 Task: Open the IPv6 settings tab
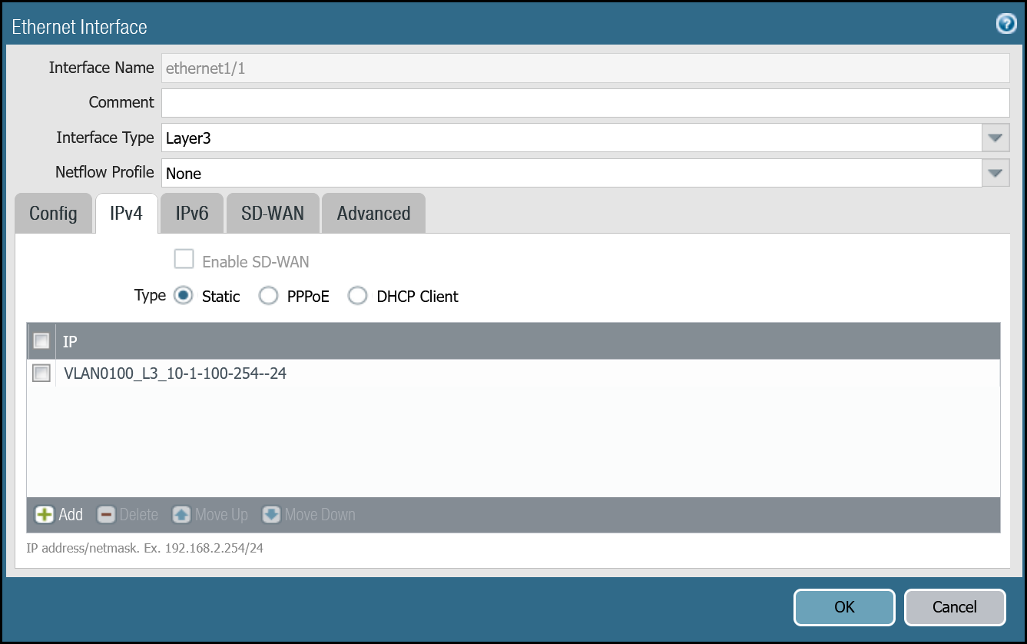[191, 213]
